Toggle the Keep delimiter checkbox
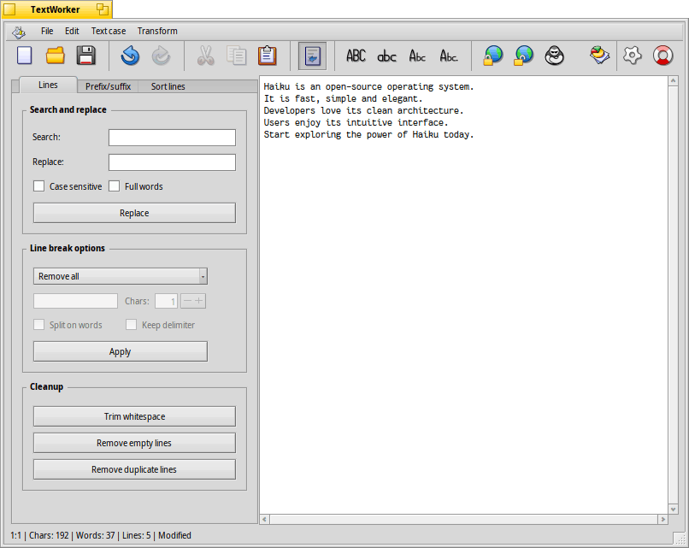Image resolution: width=689 pixels, height=548 pixels. point(131,325)
